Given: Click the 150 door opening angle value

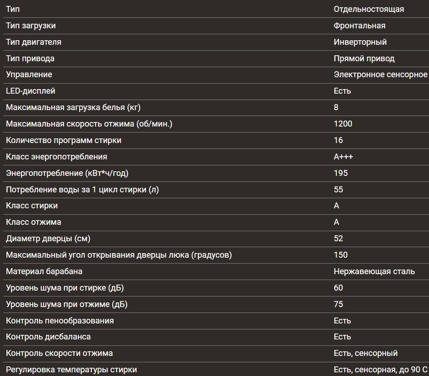Looking at the screenshot, I should click(x=341, y=255).
